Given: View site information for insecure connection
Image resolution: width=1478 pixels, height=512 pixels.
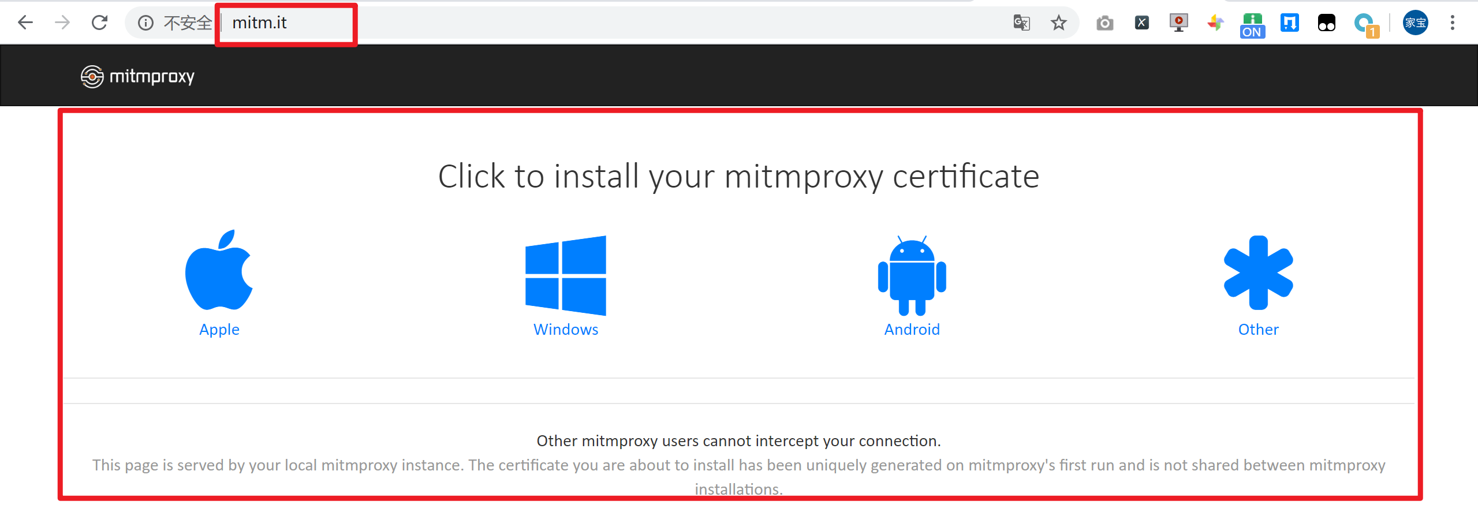Looking at the screenshot, I should click(x=145, y=23).
